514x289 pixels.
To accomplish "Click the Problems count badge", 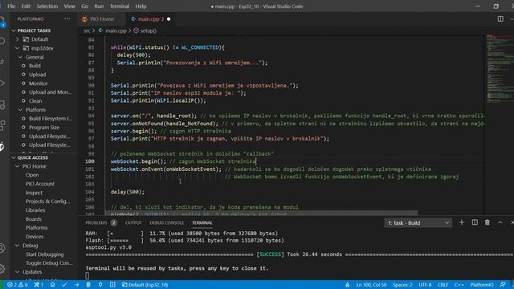I will pyautogui.click(x=113, y=223).
